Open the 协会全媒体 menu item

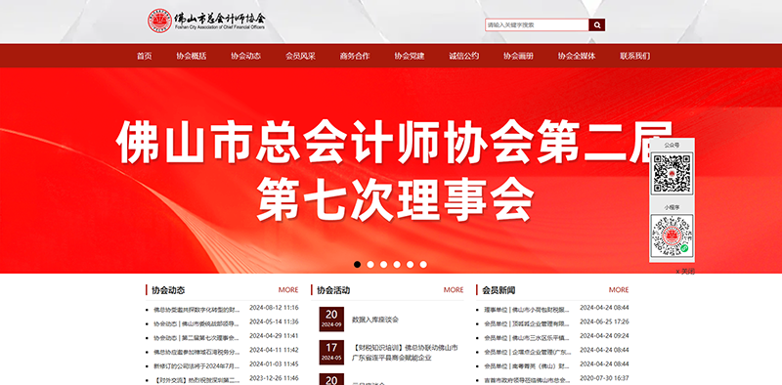click(x=577, y=56)
